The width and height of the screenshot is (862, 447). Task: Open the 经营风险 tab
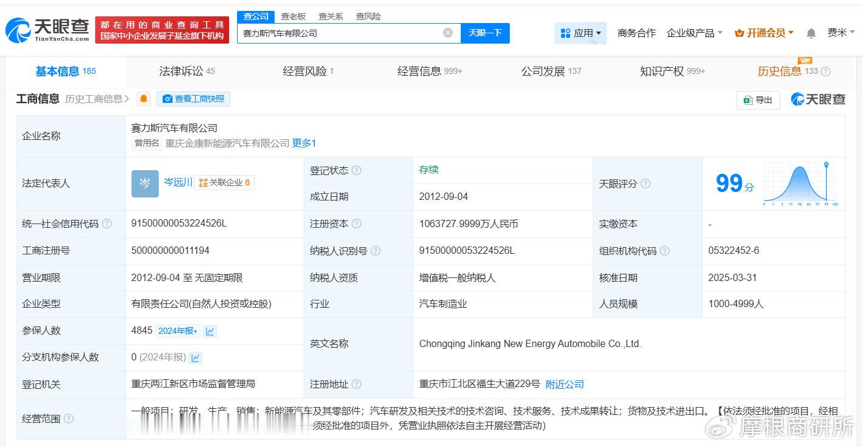tap(308, 71)
